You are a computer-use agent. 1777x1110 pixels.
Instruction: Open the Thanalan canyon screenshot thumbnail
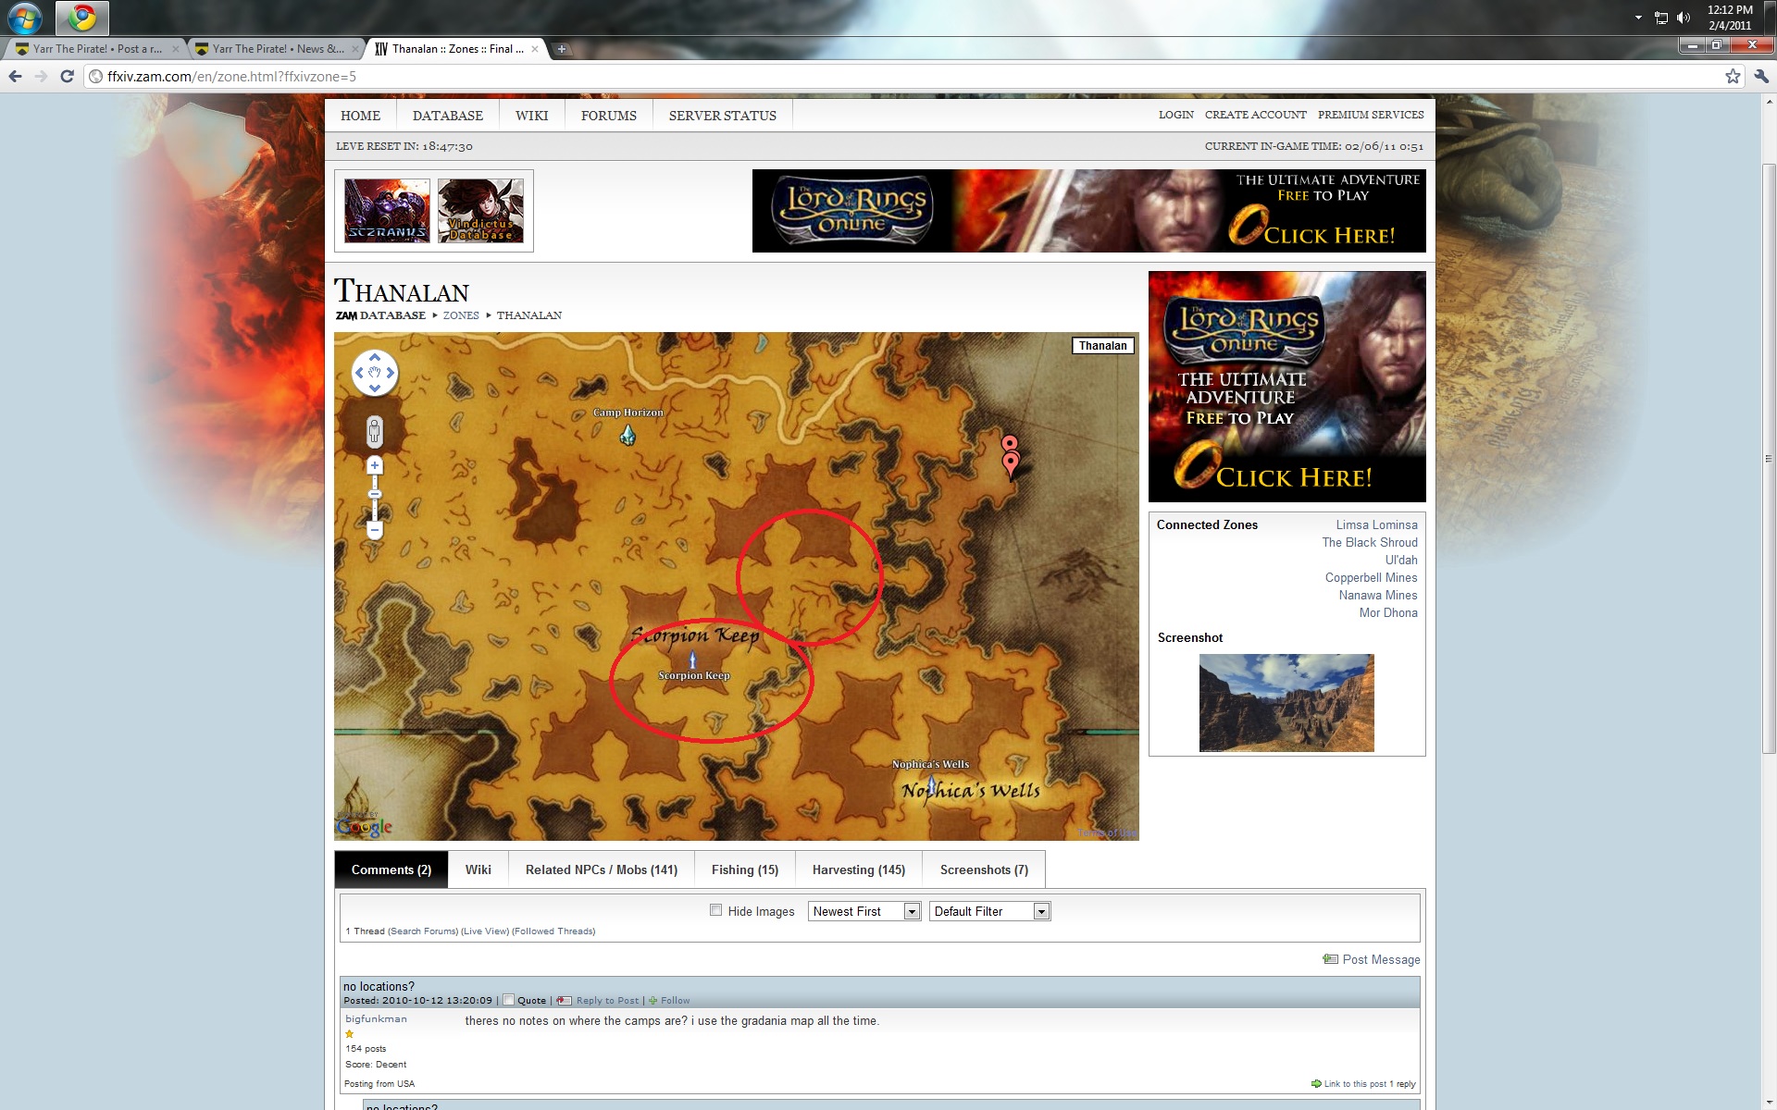click(1286, 703)
